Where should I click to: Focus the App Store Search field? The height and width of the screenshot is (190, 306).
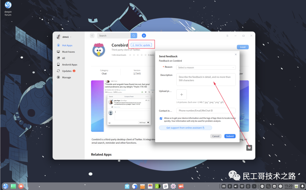[x=114, y=35]
